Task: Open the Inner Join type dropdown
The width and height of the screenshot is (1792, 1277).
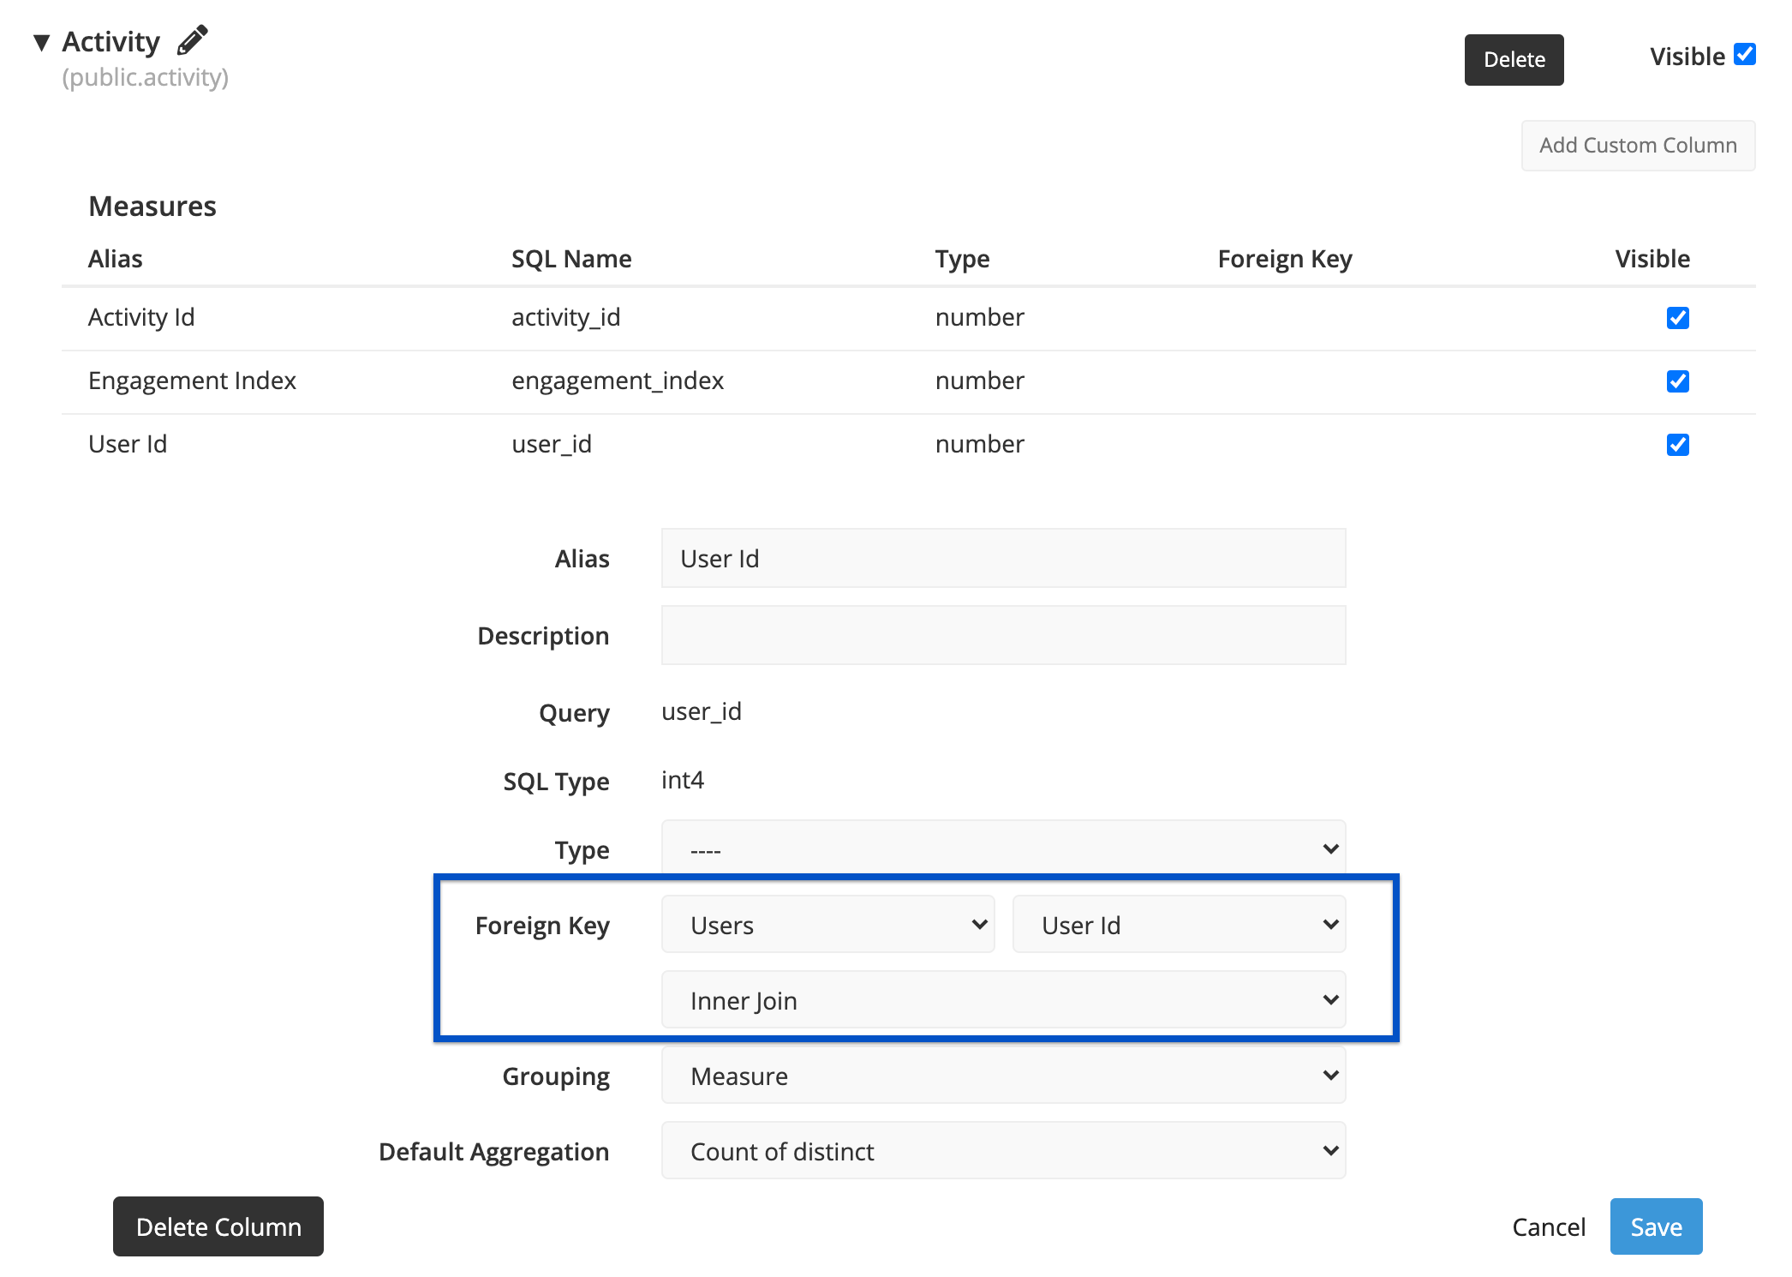Action: tap(1003, 1000)
